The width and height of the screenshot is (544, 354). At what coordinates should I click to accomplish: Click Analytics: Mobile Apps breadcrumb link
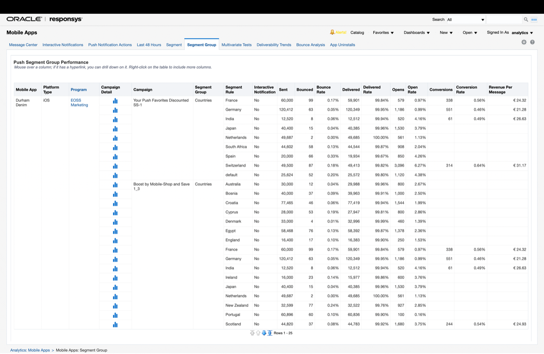coord(30,350)
